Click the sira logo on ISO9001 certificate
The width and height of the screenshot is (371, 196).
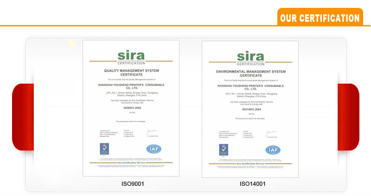click(131, 57)
